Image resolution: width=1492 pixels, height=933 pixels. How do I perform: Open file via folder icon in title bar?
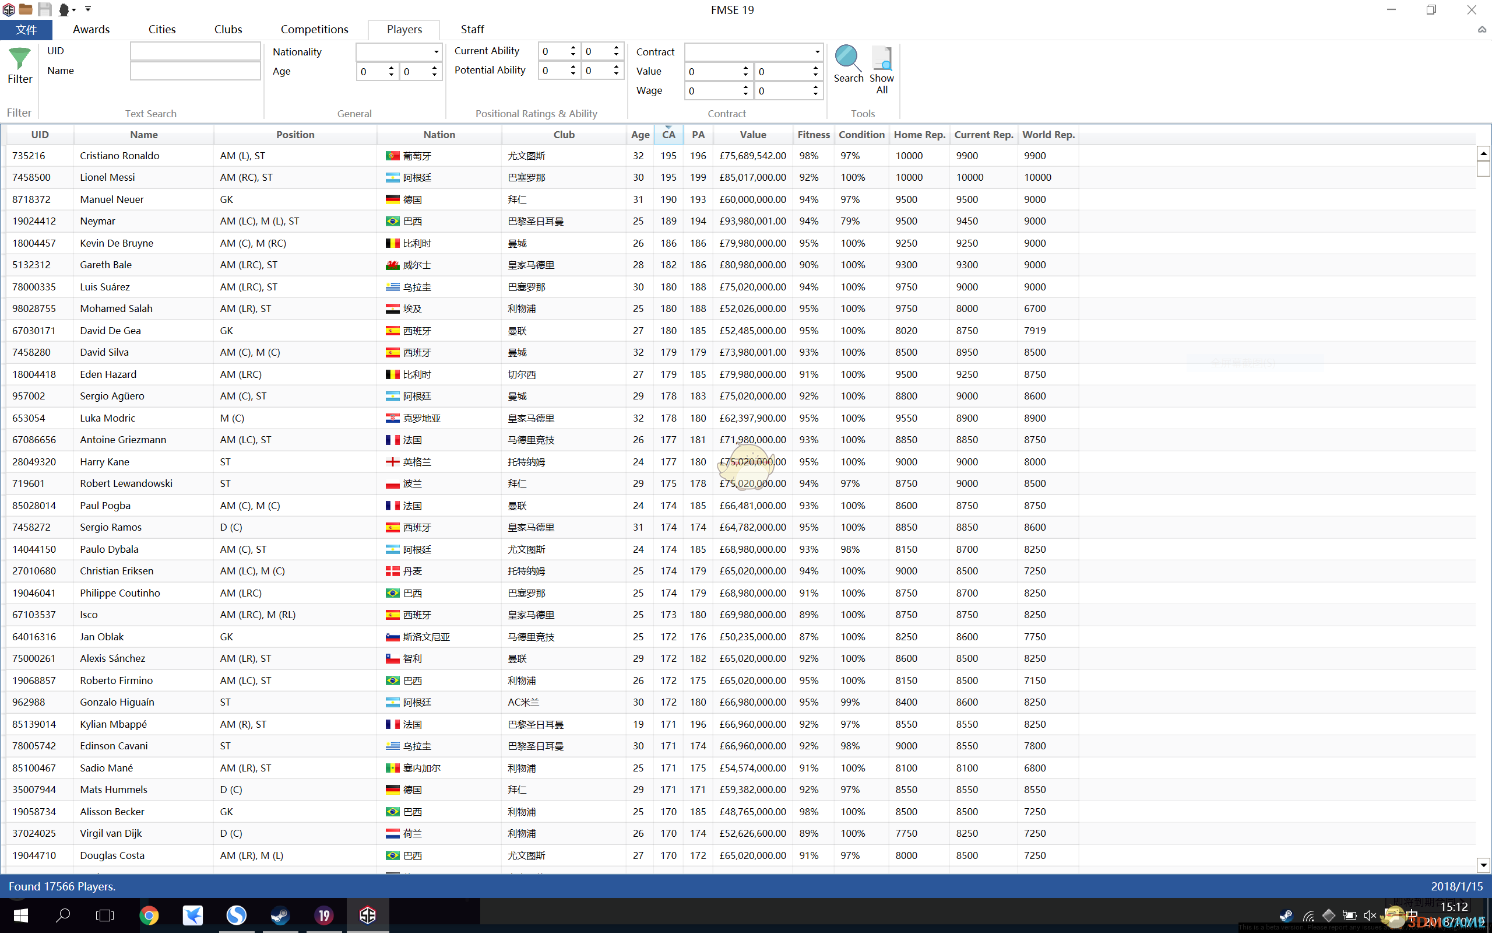[26, 9]
